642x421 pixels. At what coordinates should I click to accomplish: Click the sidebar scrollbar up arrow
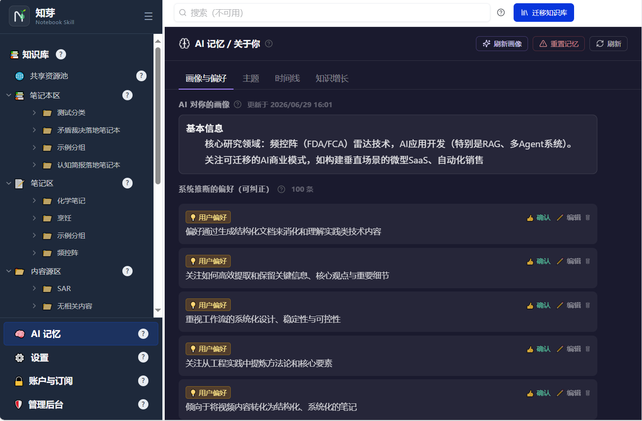(x=158, y=41)
